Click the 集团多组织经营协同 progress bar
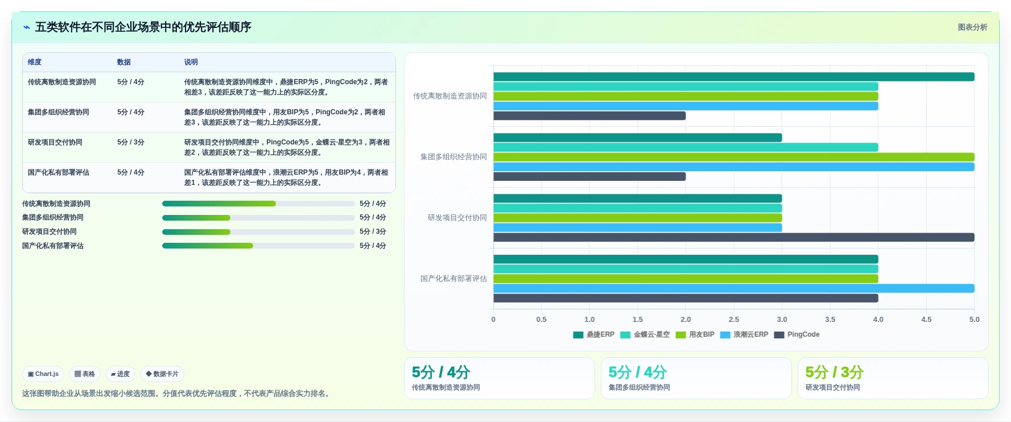 click(x=258, y=218)
